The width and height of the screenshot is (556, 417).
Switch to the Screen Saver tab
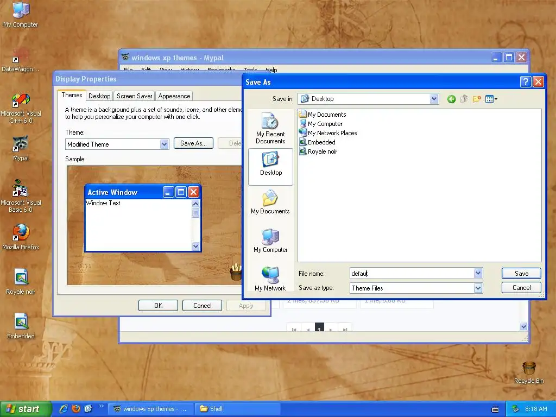pyautogui.click(x=135, y=96)
